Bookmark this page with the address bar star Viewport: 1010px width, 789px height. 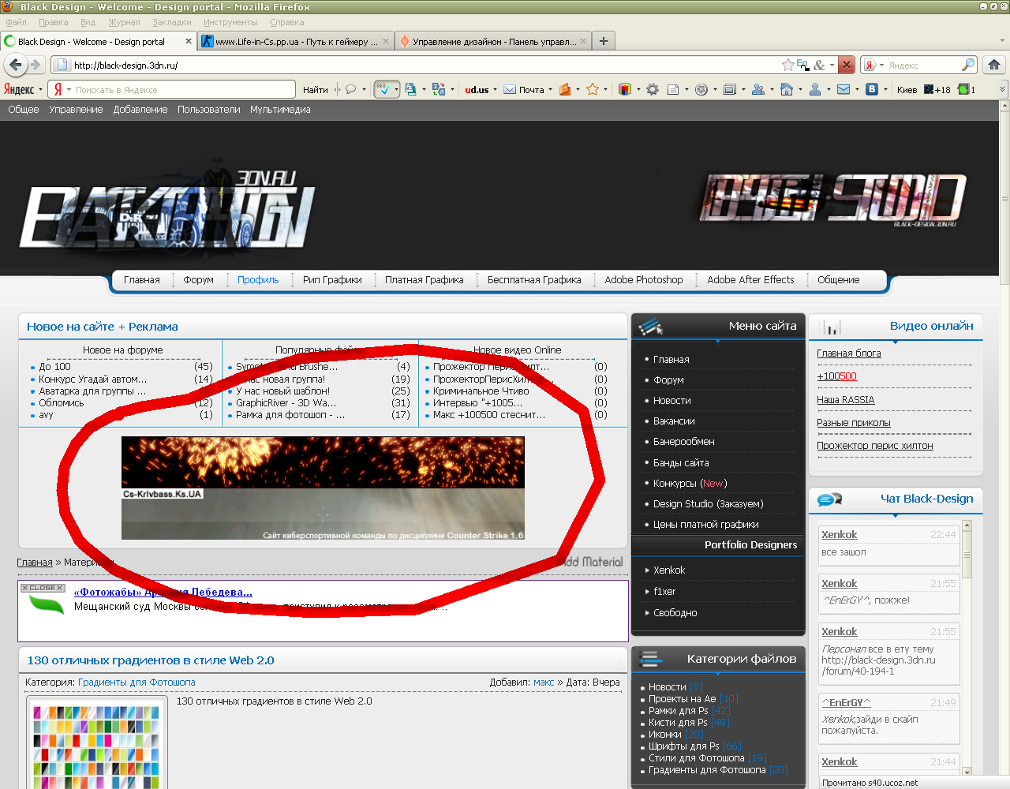(x=787, y=65)
